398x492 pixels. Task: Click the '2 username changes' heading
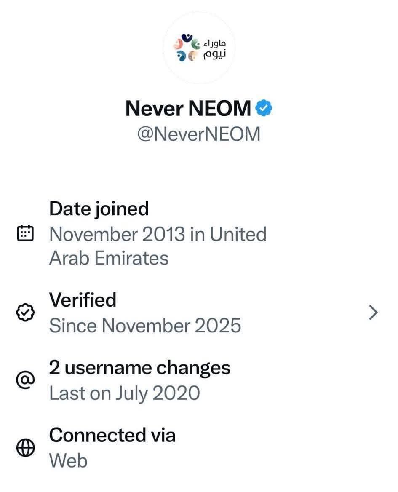(x=140, y=368)
